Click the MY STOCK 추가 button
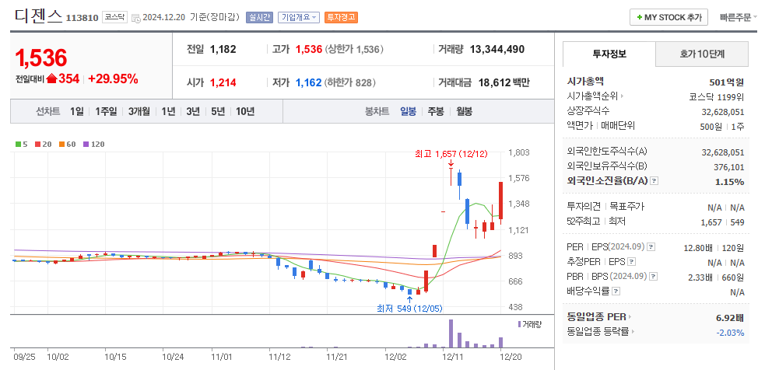The height and width of the screenshot is (370, 765). [668, 18]
